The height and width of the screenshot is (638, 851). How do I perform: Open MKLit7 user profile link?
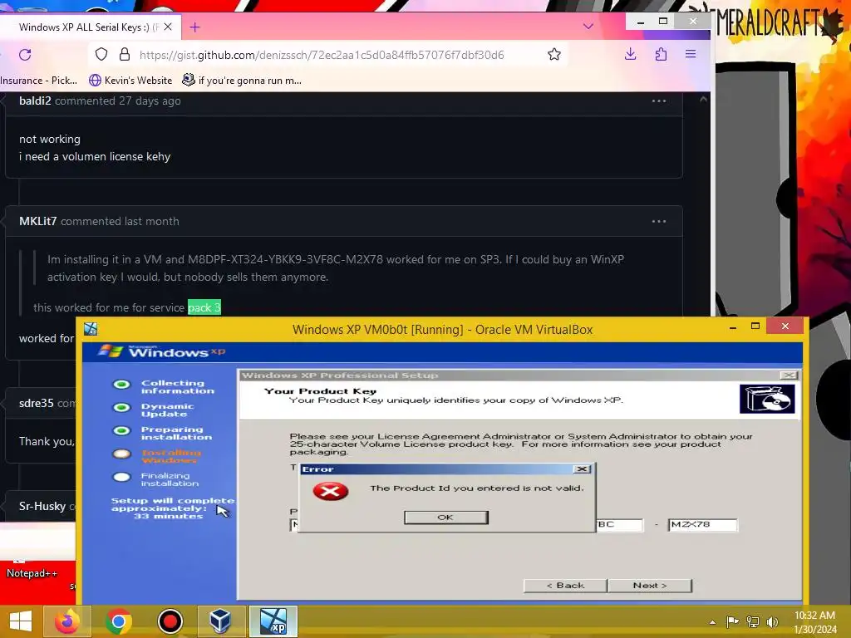(37, 221)
